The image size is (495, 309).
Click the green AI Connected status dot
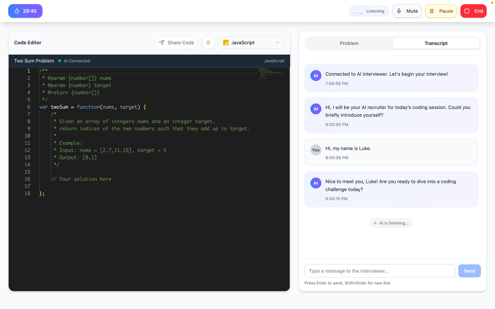tap(60, 61)
